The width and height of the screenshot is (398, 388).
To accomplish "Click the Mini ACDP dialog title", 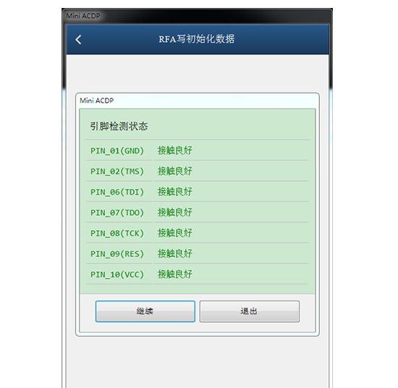I will (x=97, y=101).
